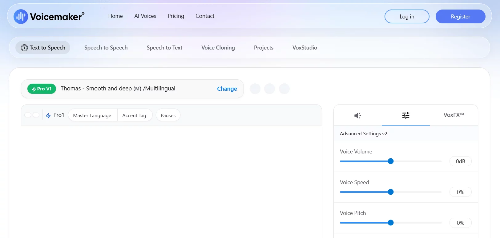Click the Voice Volume slider handle
Screen dimensions: 500x238
[391, 161]
